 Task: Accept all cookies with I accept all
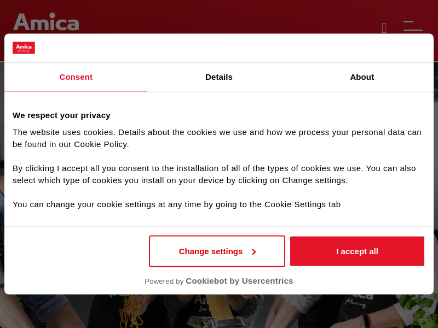pyautogui.click(x=357, y=251)
